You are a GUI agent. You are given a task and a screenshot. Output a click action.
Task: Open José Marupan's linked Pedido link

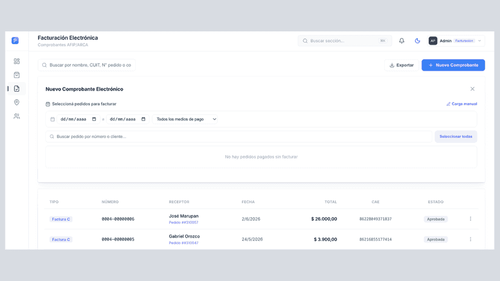184,223
